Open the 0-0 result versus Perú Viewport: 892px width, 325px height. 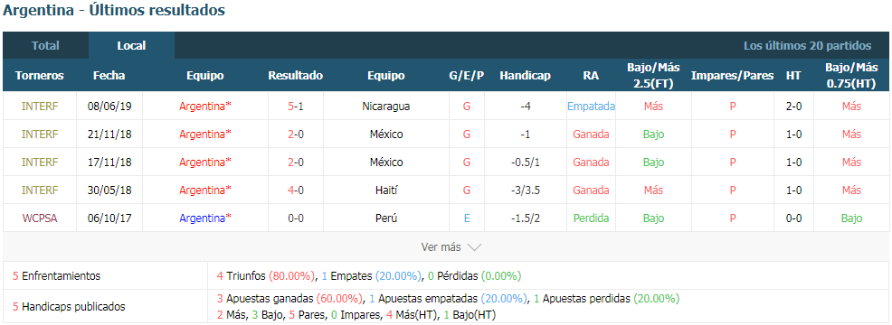(x=295, y=218)
